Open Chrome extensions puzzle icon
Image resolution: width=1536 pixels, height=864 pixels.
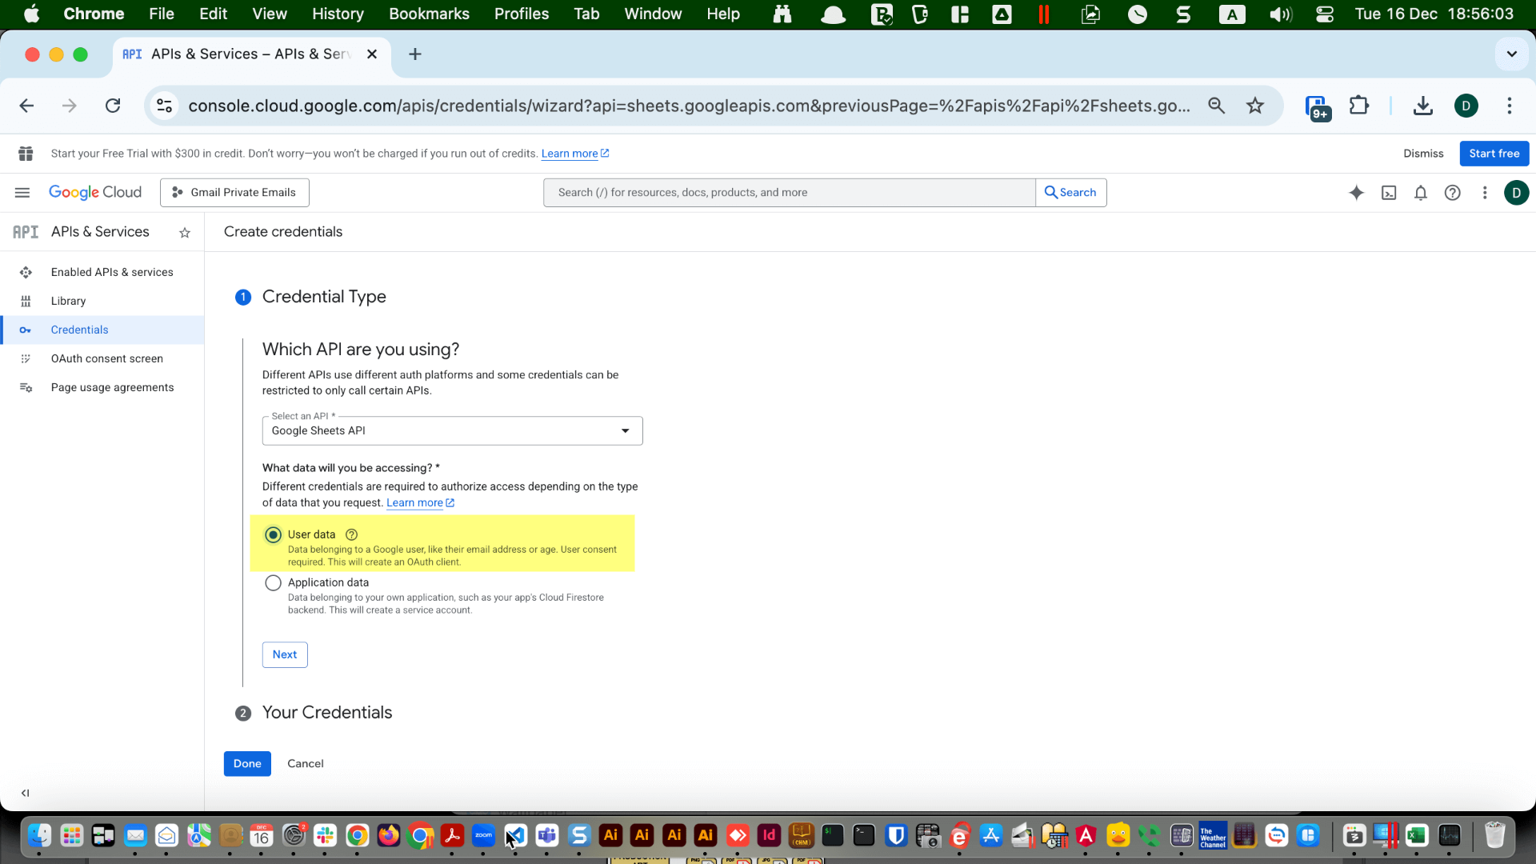1358,105
